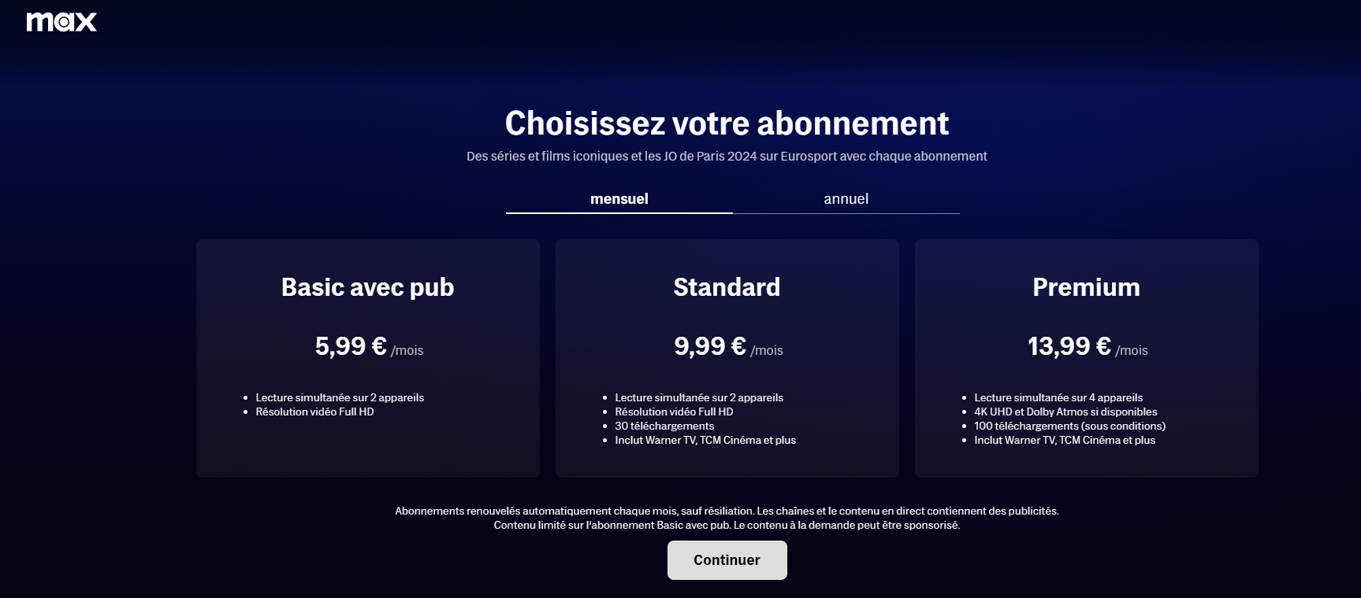The height and width of the screenshot is (598, 1361).
Task: Click the Standard heading
Action: 727,287
